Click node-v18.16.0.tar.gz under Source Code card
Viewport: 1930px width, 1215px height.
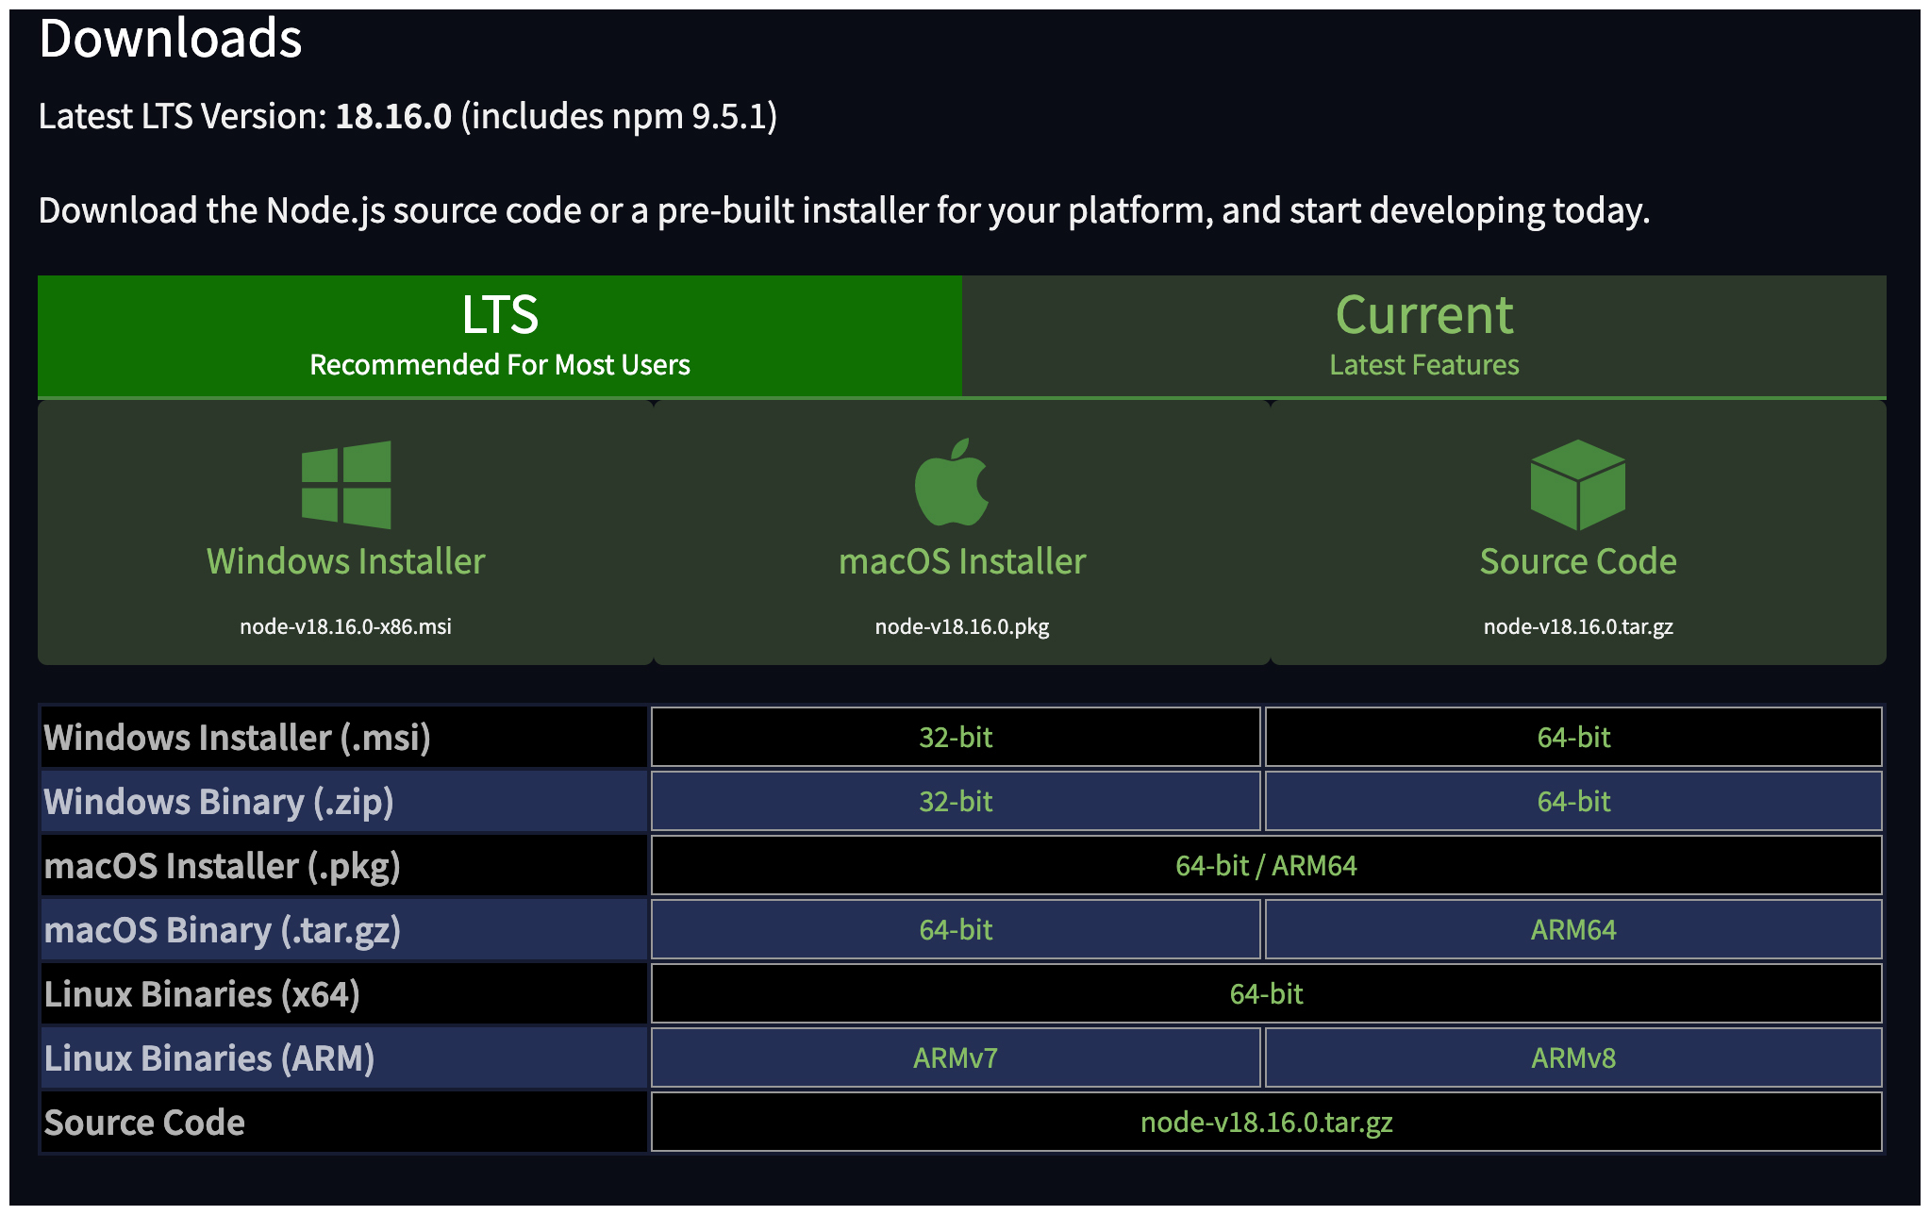(1578, 626)
